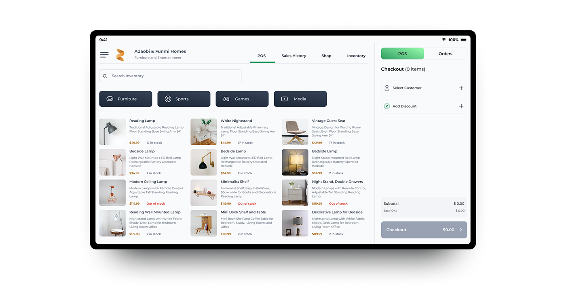Viewport: 566px width, 307px height.
Task: Expand the Select Customer row
Action: tap(420, 88)
